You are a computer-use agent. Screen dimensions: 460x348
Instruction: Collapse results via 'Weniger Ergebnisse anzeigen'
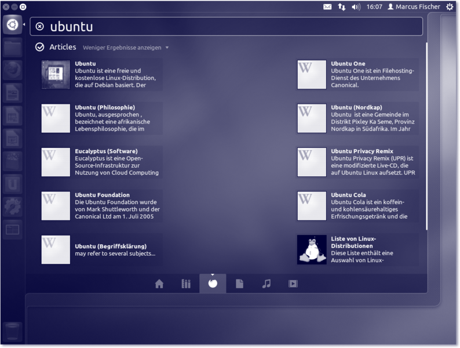point(125,48)
